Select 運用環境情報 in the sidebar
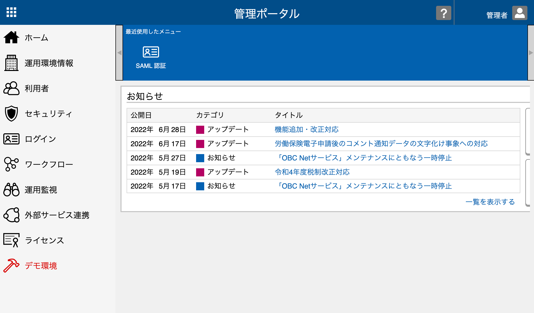Screen dimensions: 534x313 tap(49, 63)
